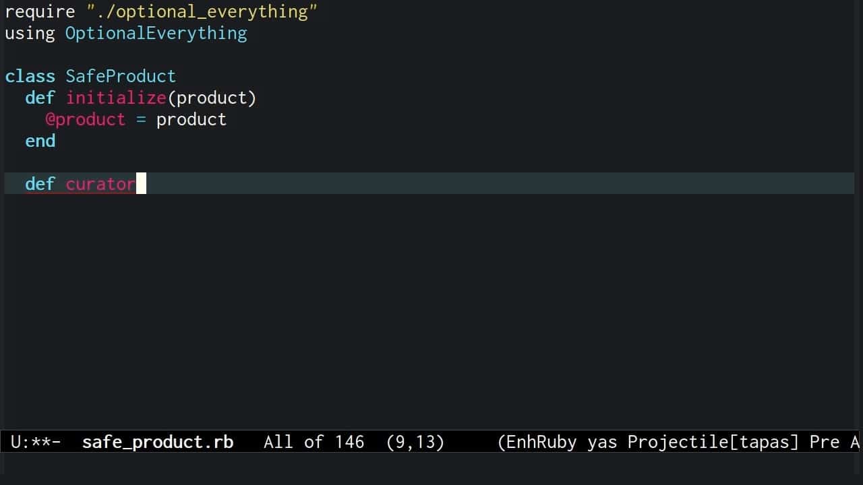Place cursor on the require keyword
The height and width of the screenshot is (485, 863).
click(x=40, y=11)
